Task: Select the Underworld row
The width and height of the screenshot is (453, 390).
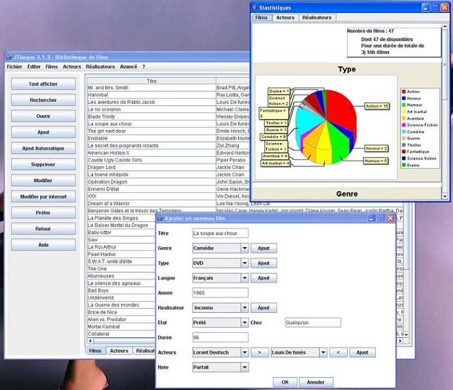Action: click(121, 298)
